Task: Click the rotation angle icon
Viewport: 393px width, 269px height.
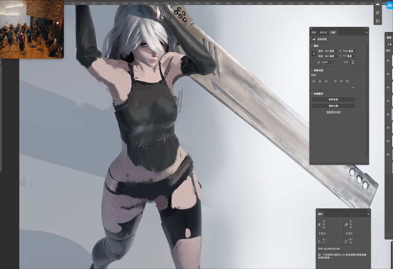Action: tap(319, 62)
